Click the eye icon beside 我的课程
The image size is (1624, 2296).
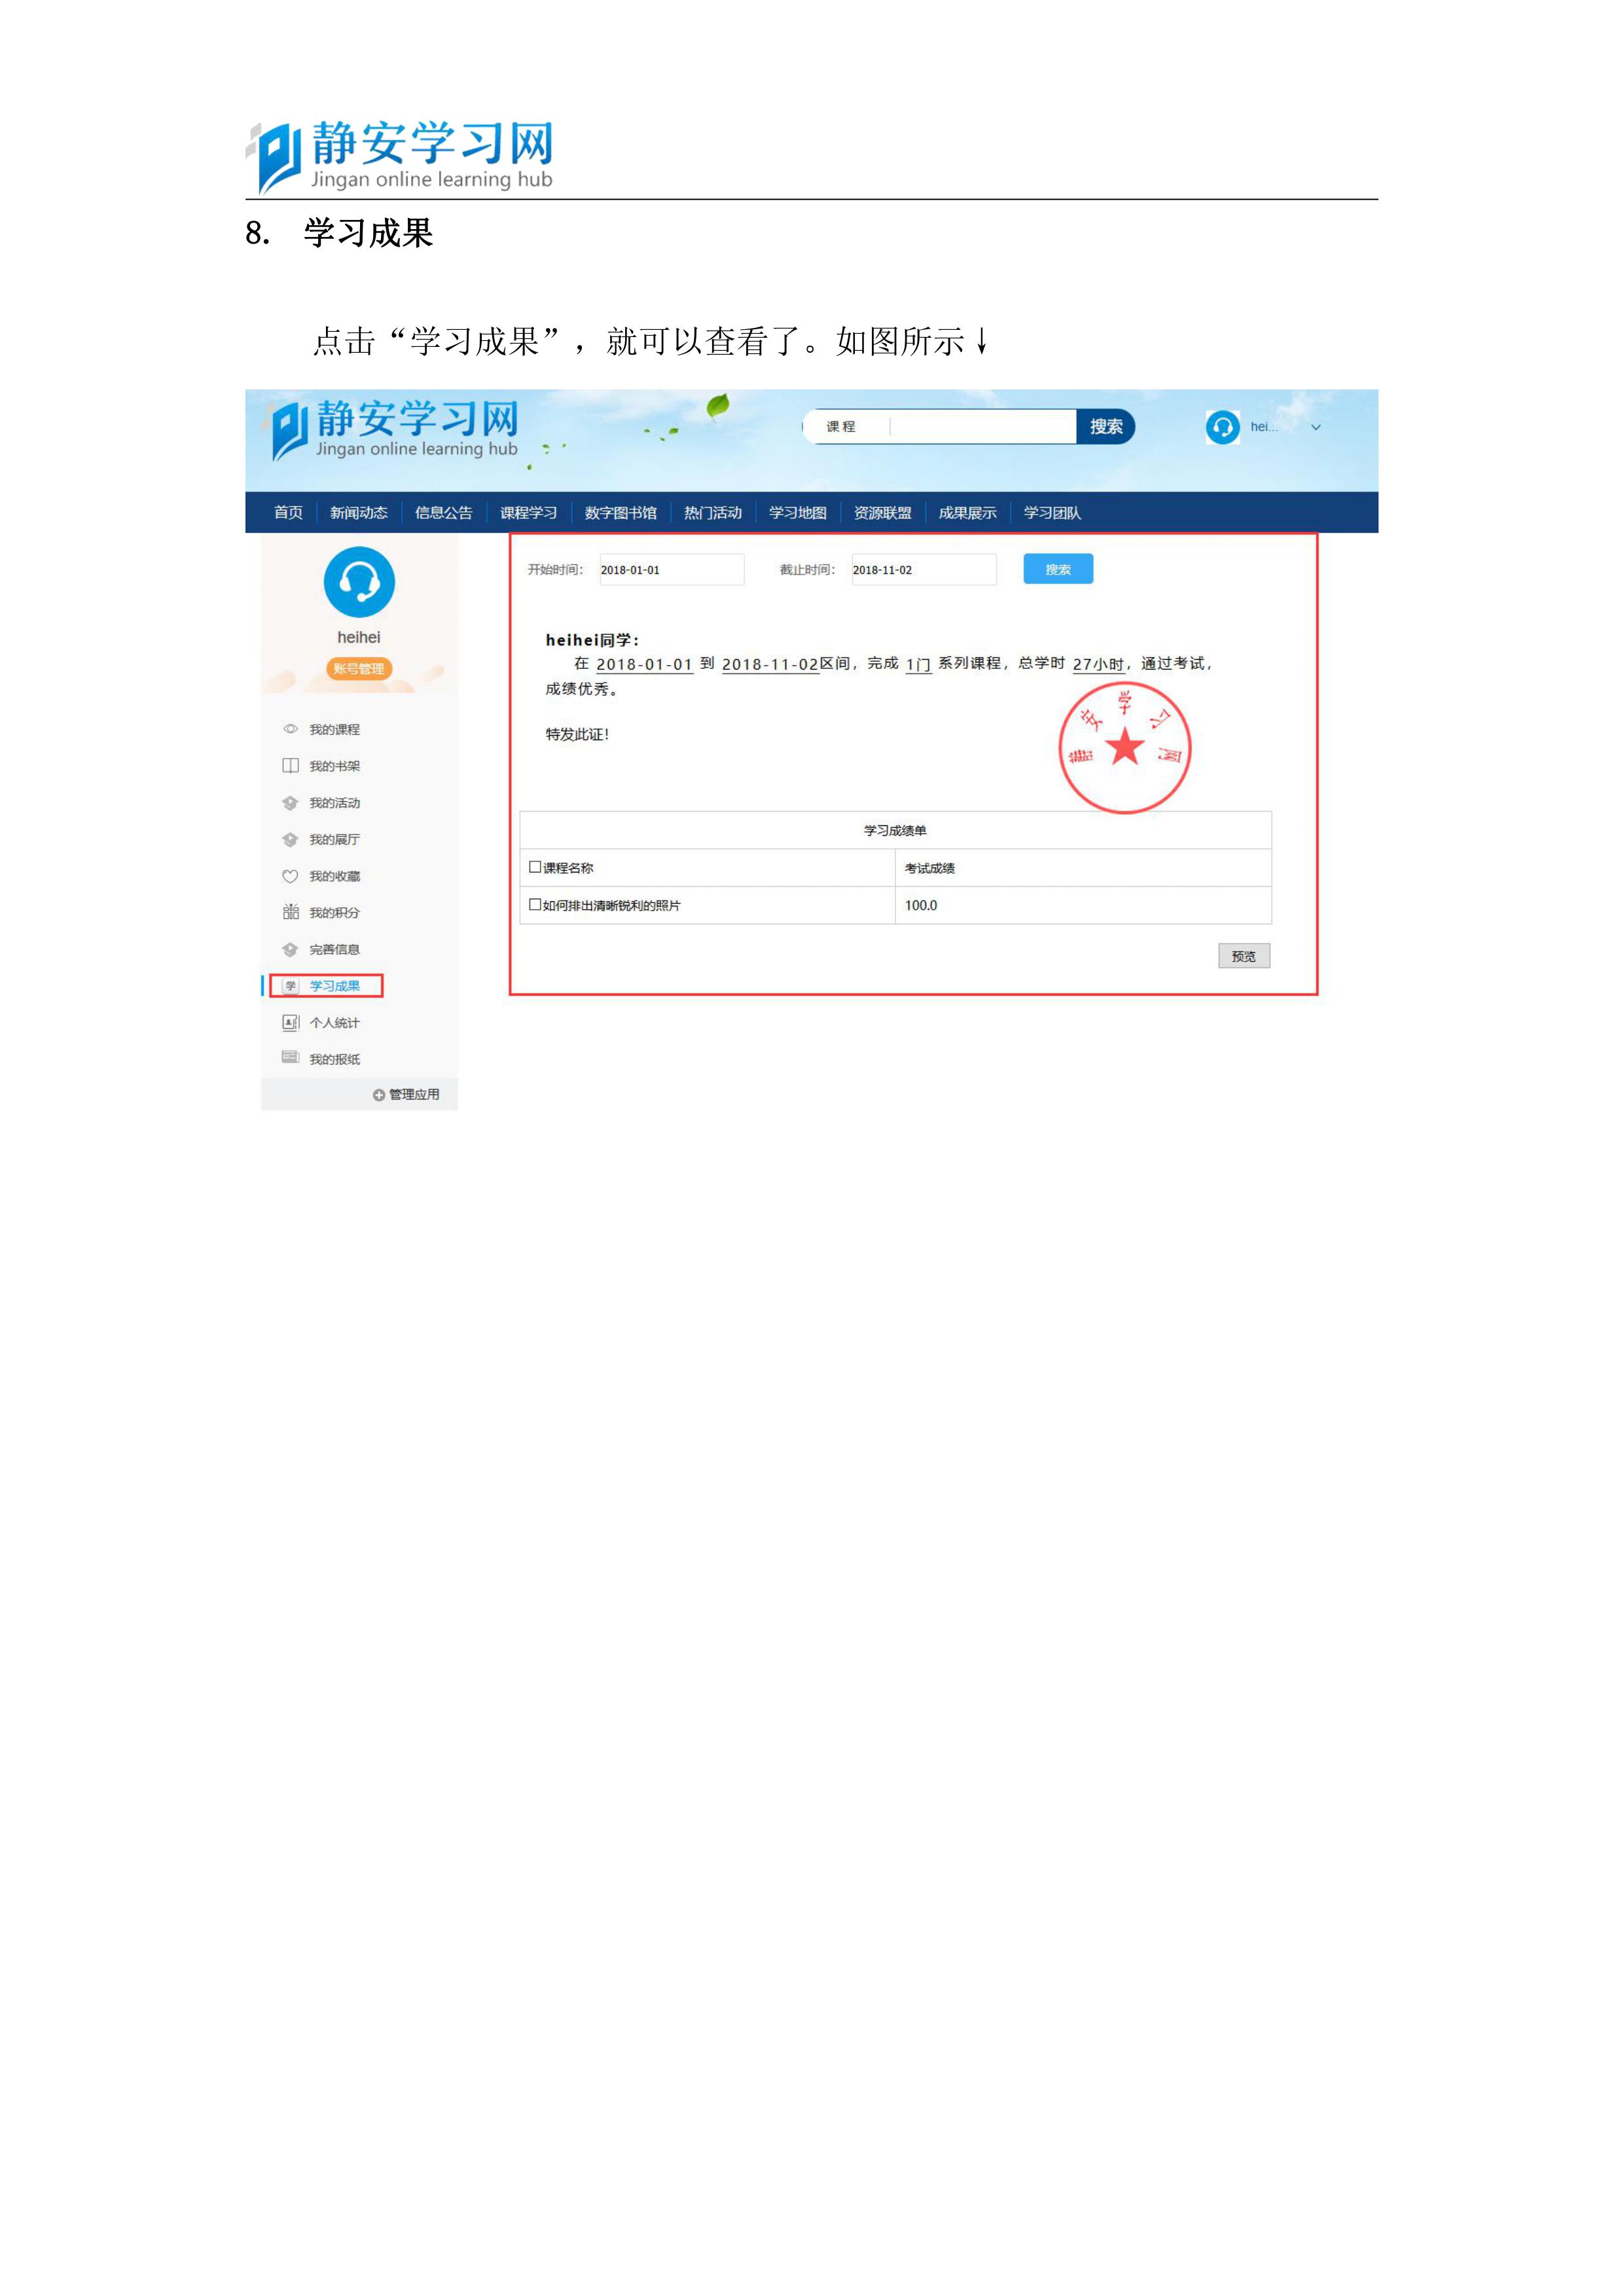pyautogui.click(x=290, y=729)
